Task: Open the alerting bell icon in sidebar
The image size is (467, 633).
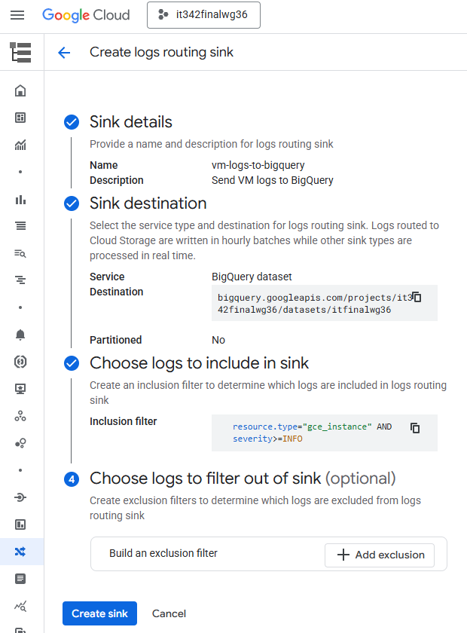Action: click(20, 335)
